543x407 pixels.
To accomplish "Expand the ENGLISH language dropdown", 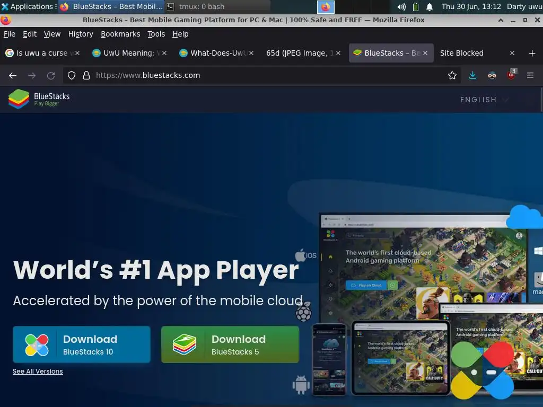I will coord(484,100).
